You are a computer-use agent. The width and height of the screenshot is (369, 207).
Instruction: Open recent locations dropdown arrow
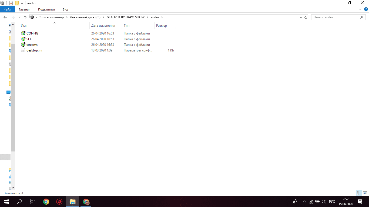19,17
